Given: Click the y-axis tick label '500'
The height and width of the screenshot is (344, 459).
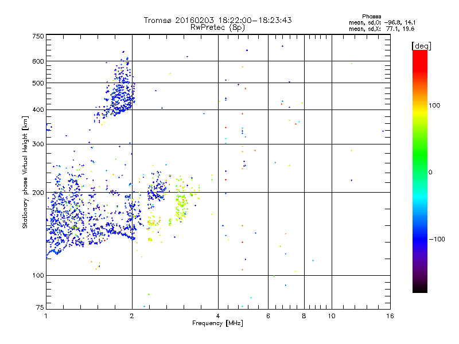Looking at the screenshot, I should (x=38, y=83).
